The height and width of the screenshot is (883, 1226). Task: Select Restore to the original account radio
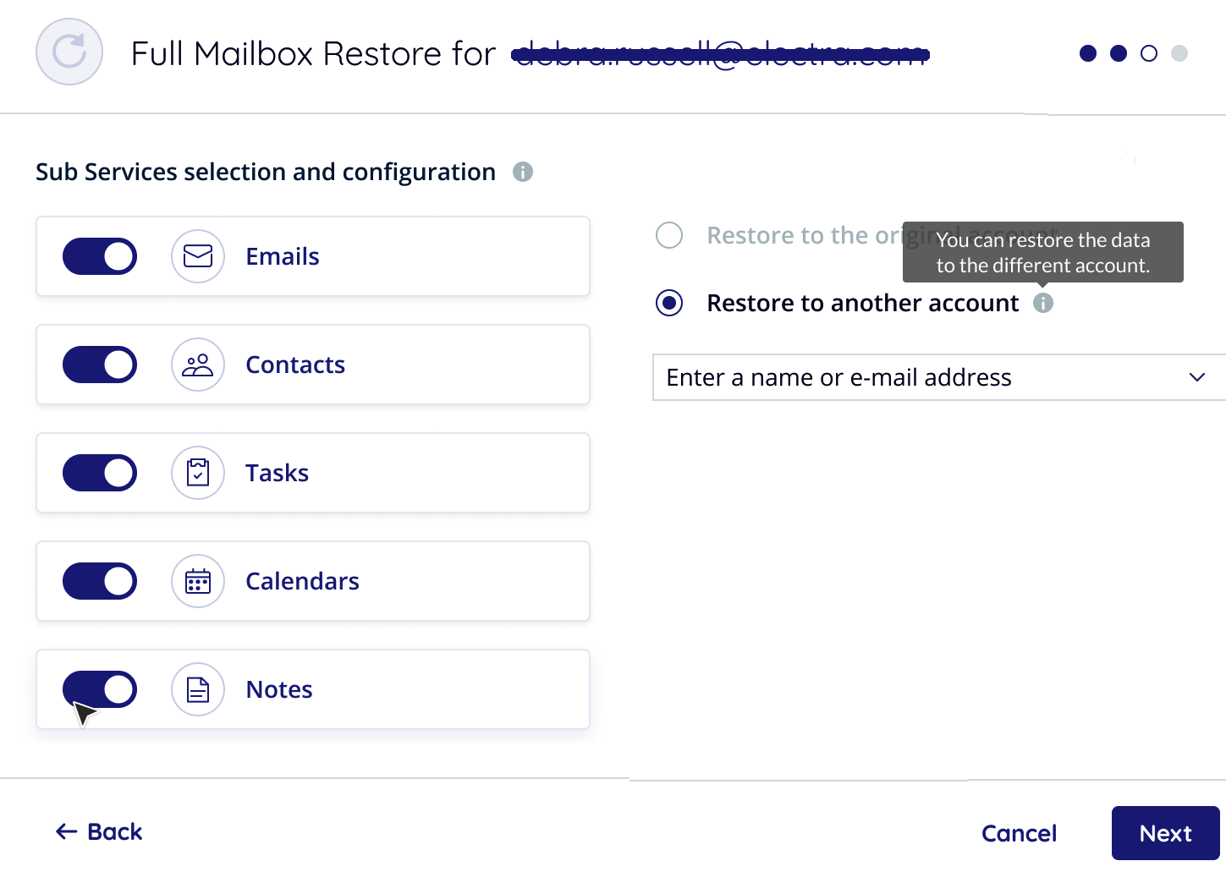tap(669, 235)
